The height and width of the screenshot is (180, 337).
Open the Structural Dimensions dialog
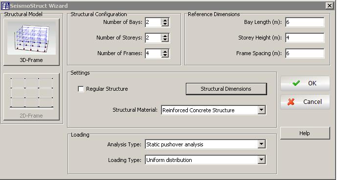click(226, 89)
